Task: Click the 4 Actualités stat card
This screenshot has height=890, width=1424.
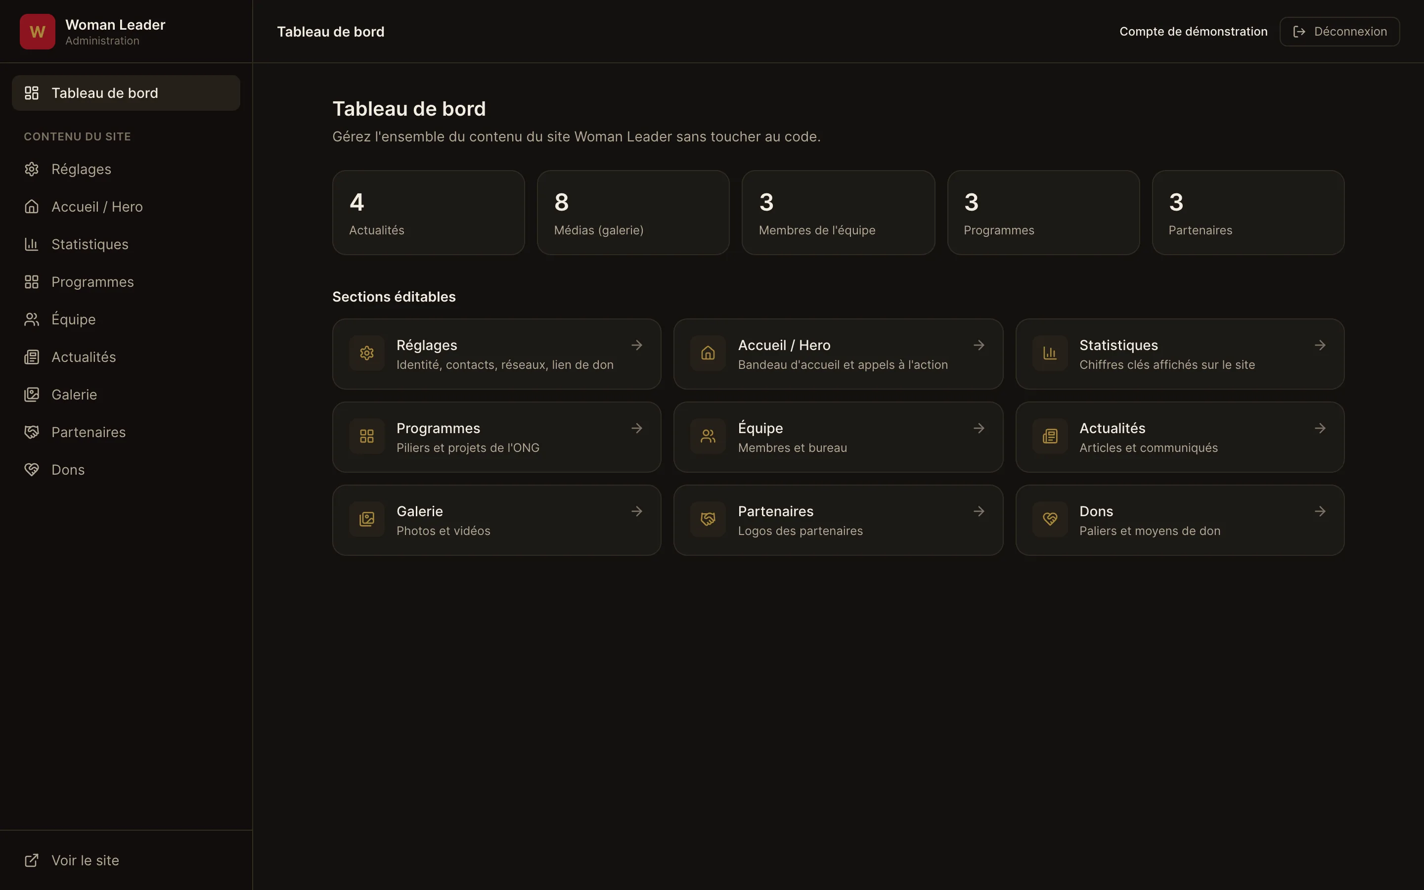Action: [428, 213]
